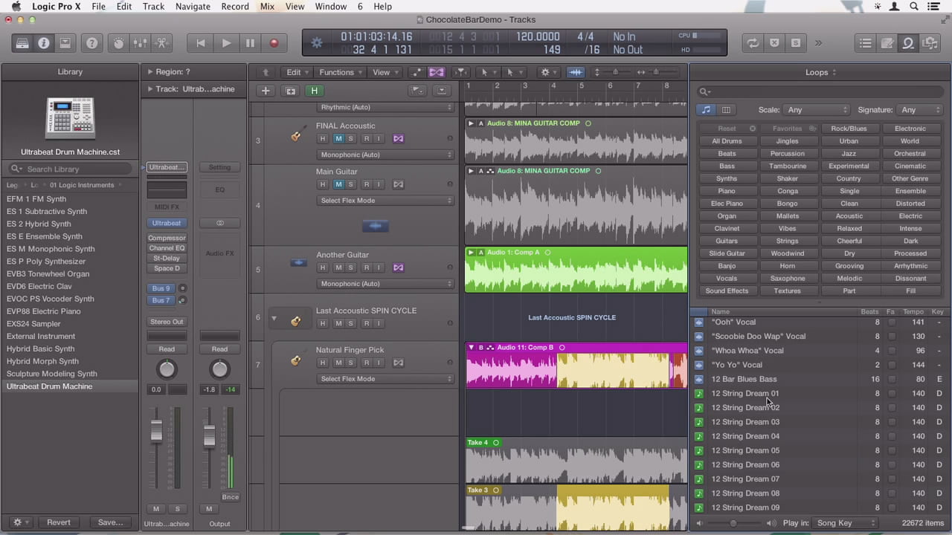Open the Apple menu
Viewport: 952px width, 535px height.
click(16, 7)
